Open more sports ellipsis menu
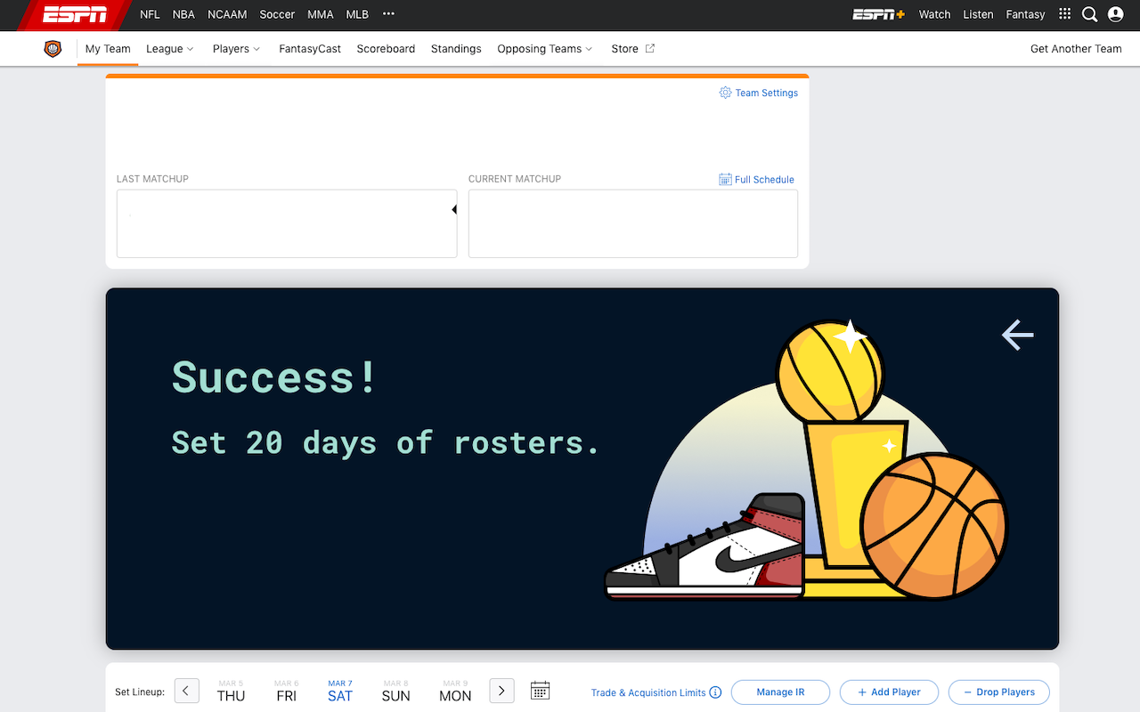This screenshot has height=712, width=1140. point(388,14)
